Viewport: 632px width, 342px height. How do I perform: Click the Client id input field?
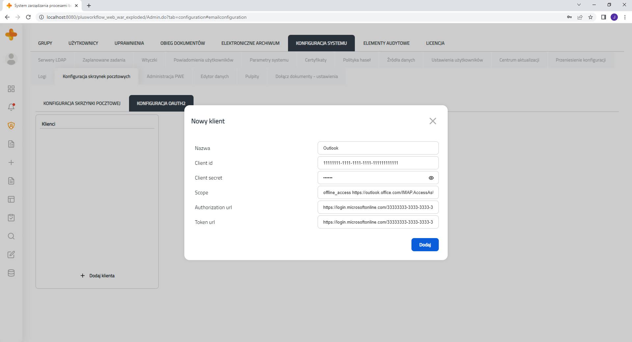click(x=378, y=163)
